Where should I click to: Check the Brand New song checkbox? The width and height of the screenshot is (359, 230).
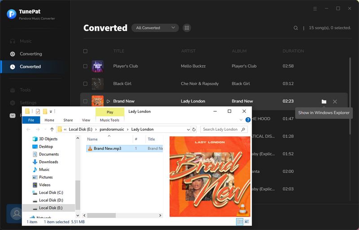(x=85, y=101)
